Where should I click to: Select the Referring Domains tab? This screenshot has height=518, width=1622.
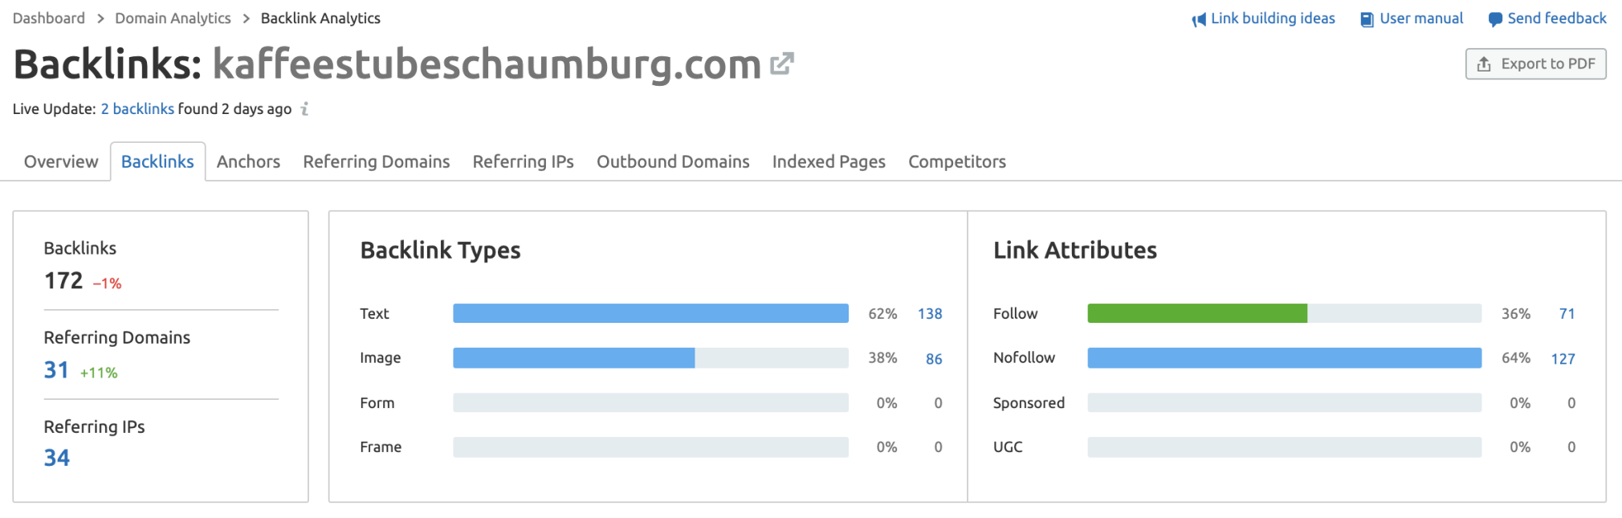[x=376, y=161]
